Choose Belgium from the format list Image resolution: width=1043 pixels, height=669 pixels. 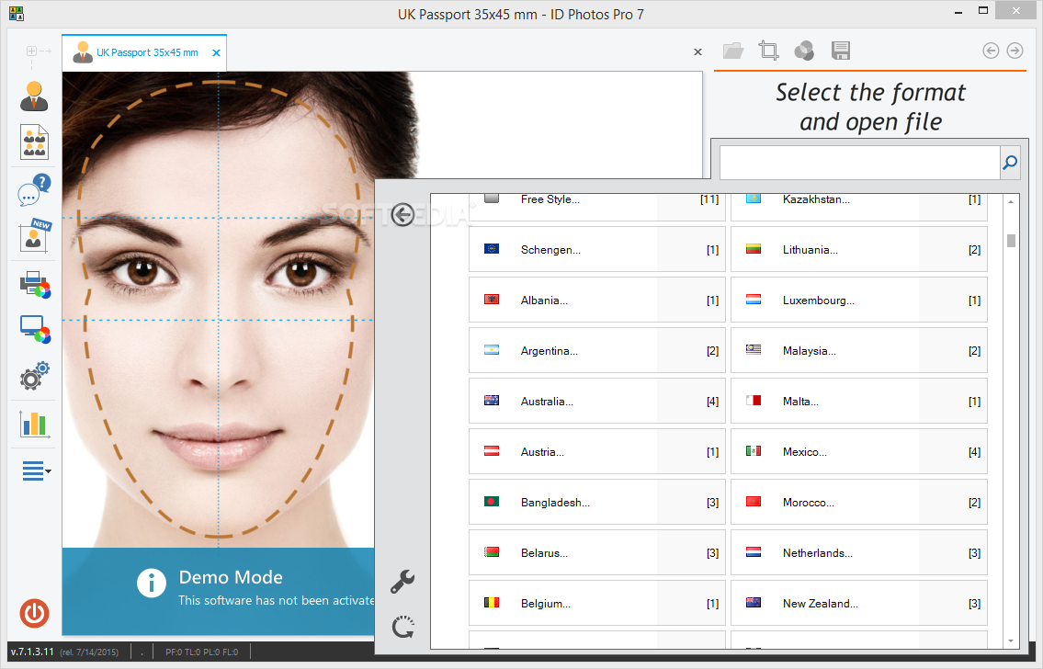tap(596, 603)
